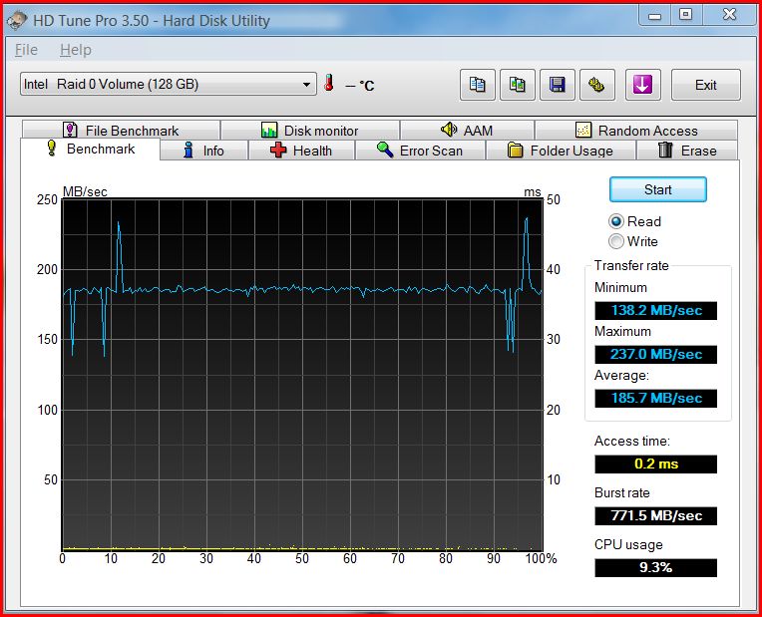Click the purple down-arrow icon
Screen dimensions: 762x617
(643, 86)
